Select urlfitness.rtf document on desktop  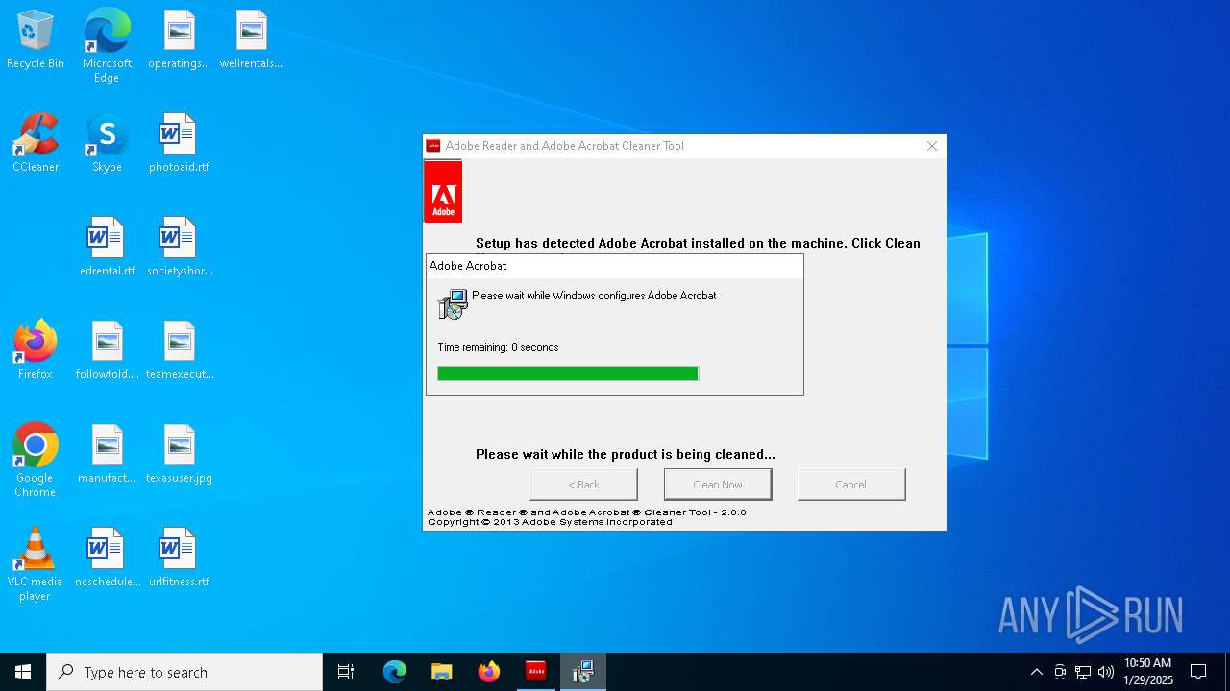(179, 559)
